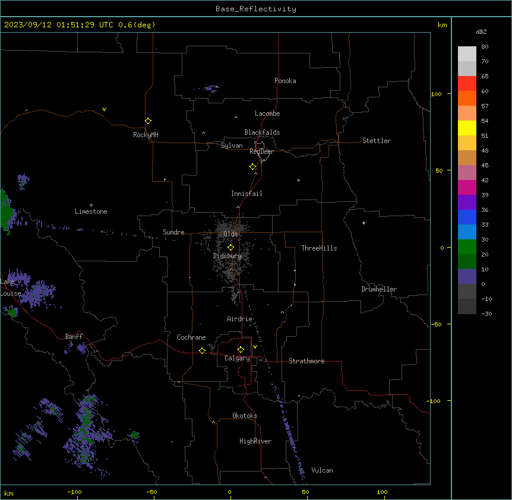Image resolution: width=512 pixels, height=500 pixels.
Task: Click the yellow V marker east of Calgary
Action: (x=255, y=347)
